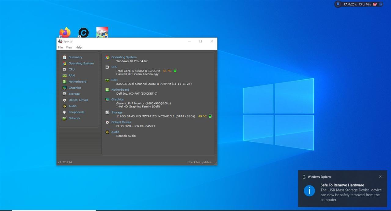391x211 pixels.
Task: Select Network in the left sidebar
Action: [x=74, y=118]
